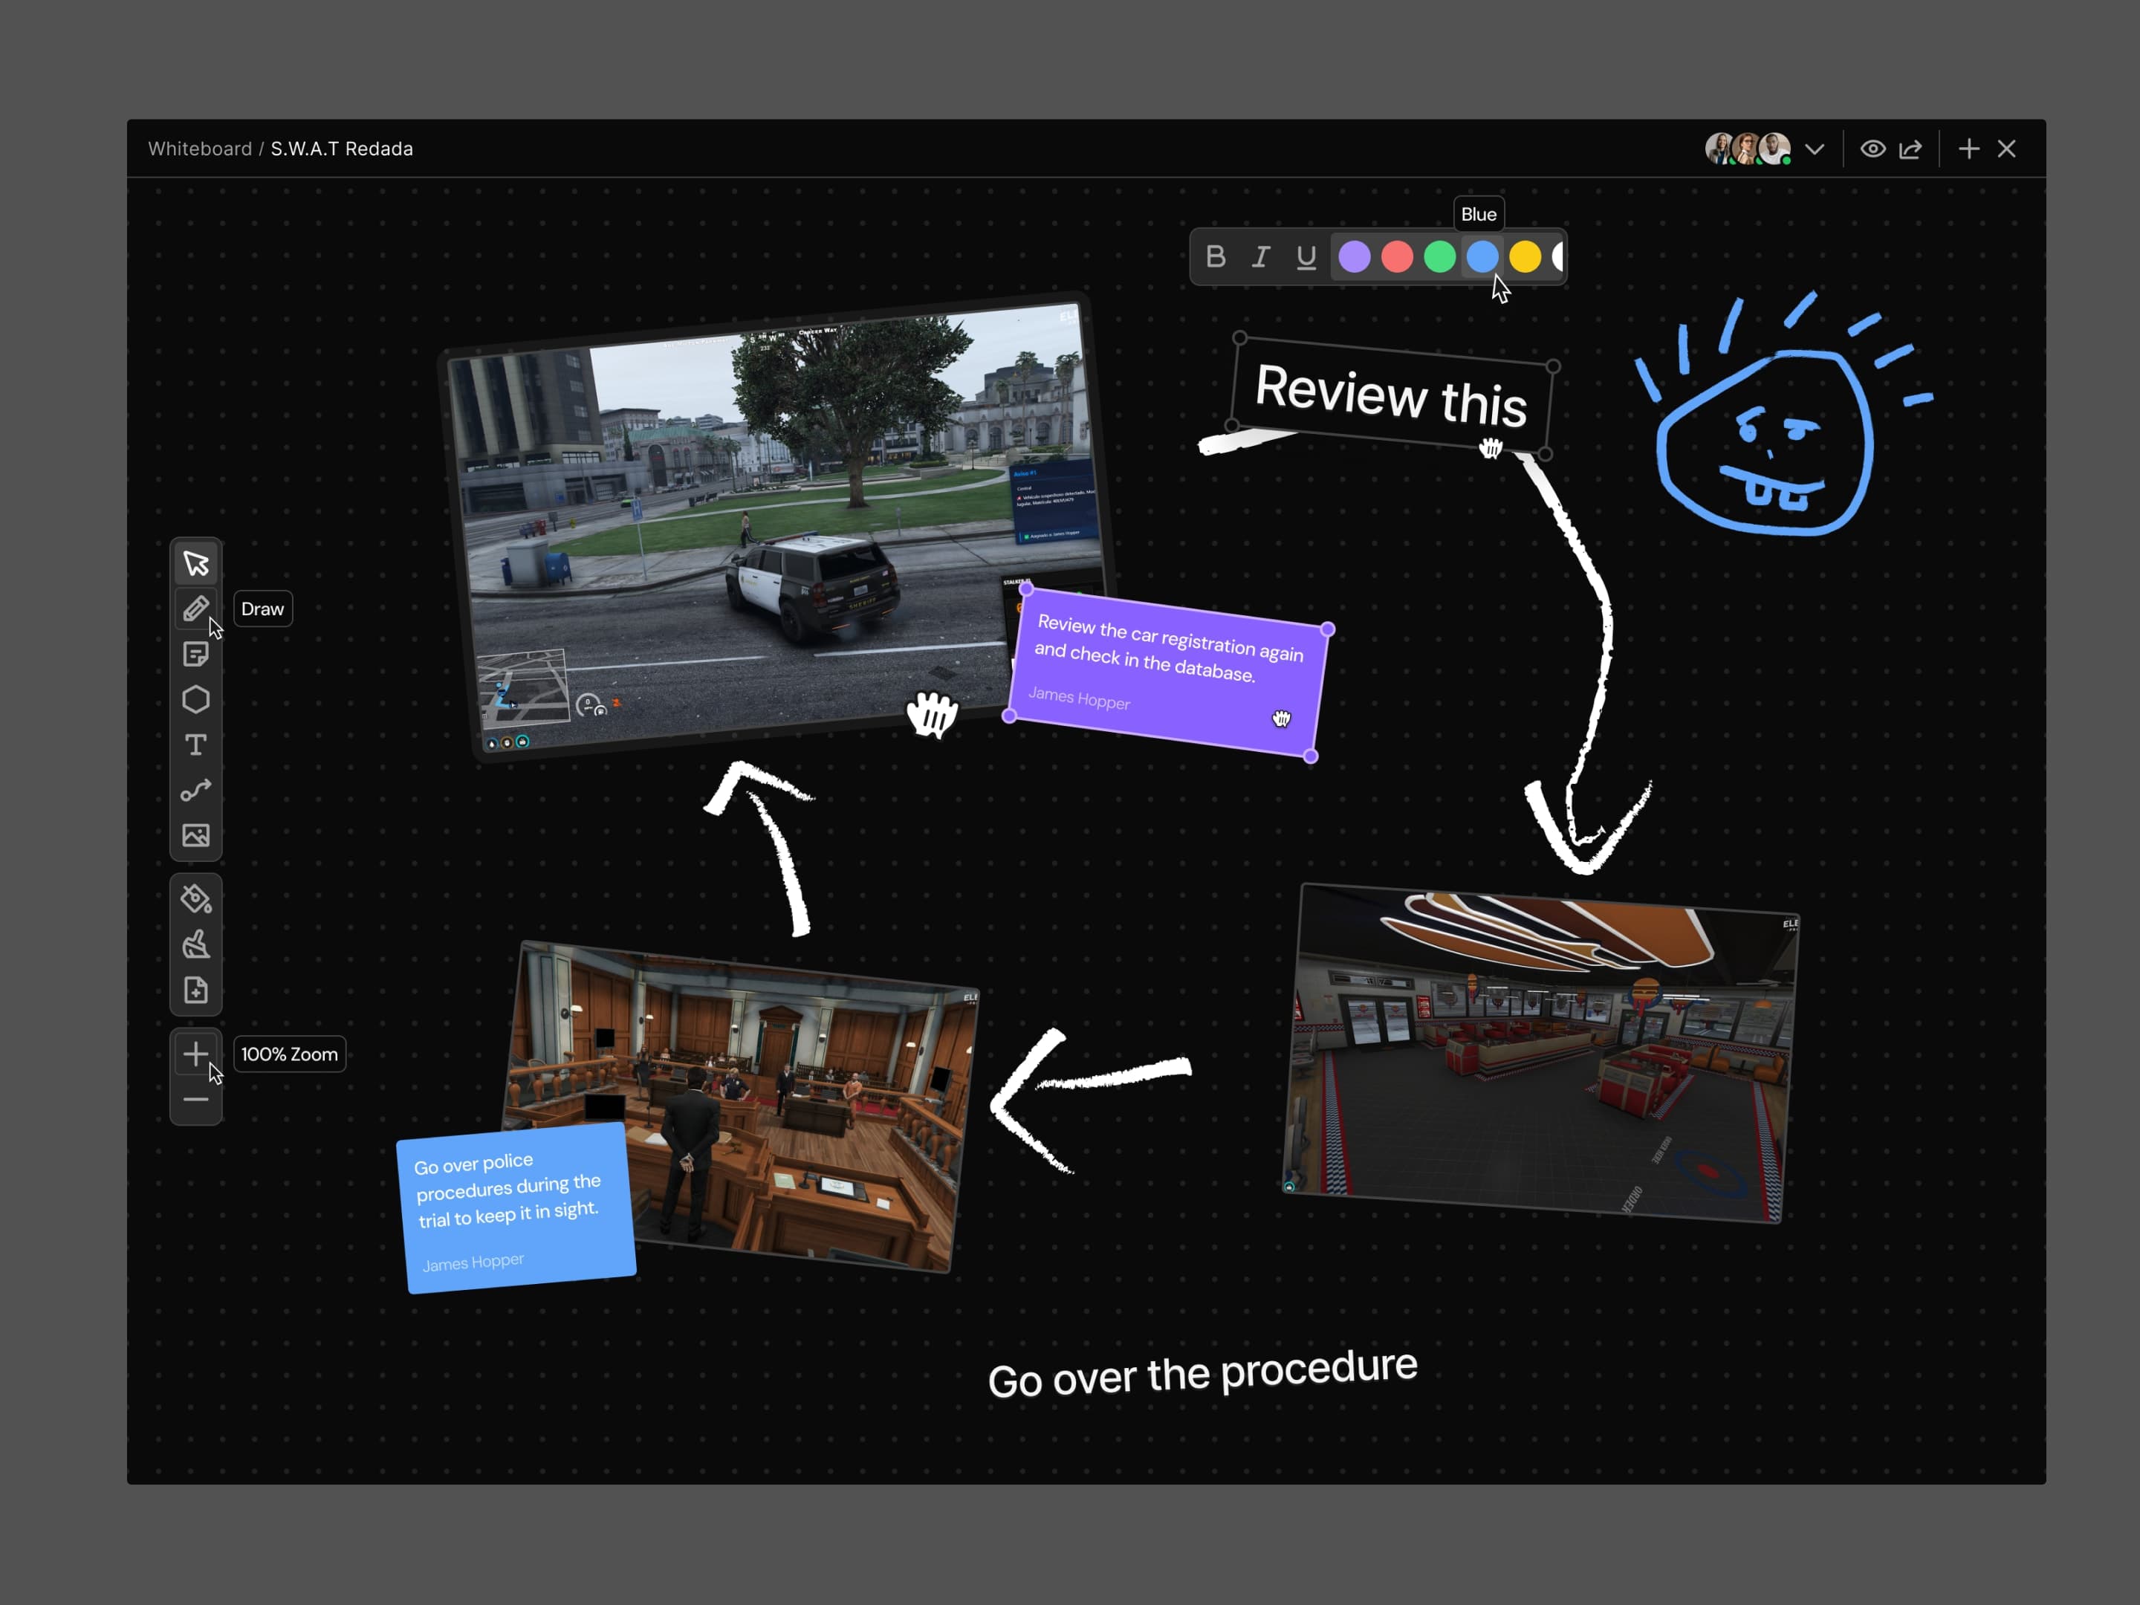Select the blue police procedures sticky note
The image size is (2140, 1605).
coord(516,1208)
